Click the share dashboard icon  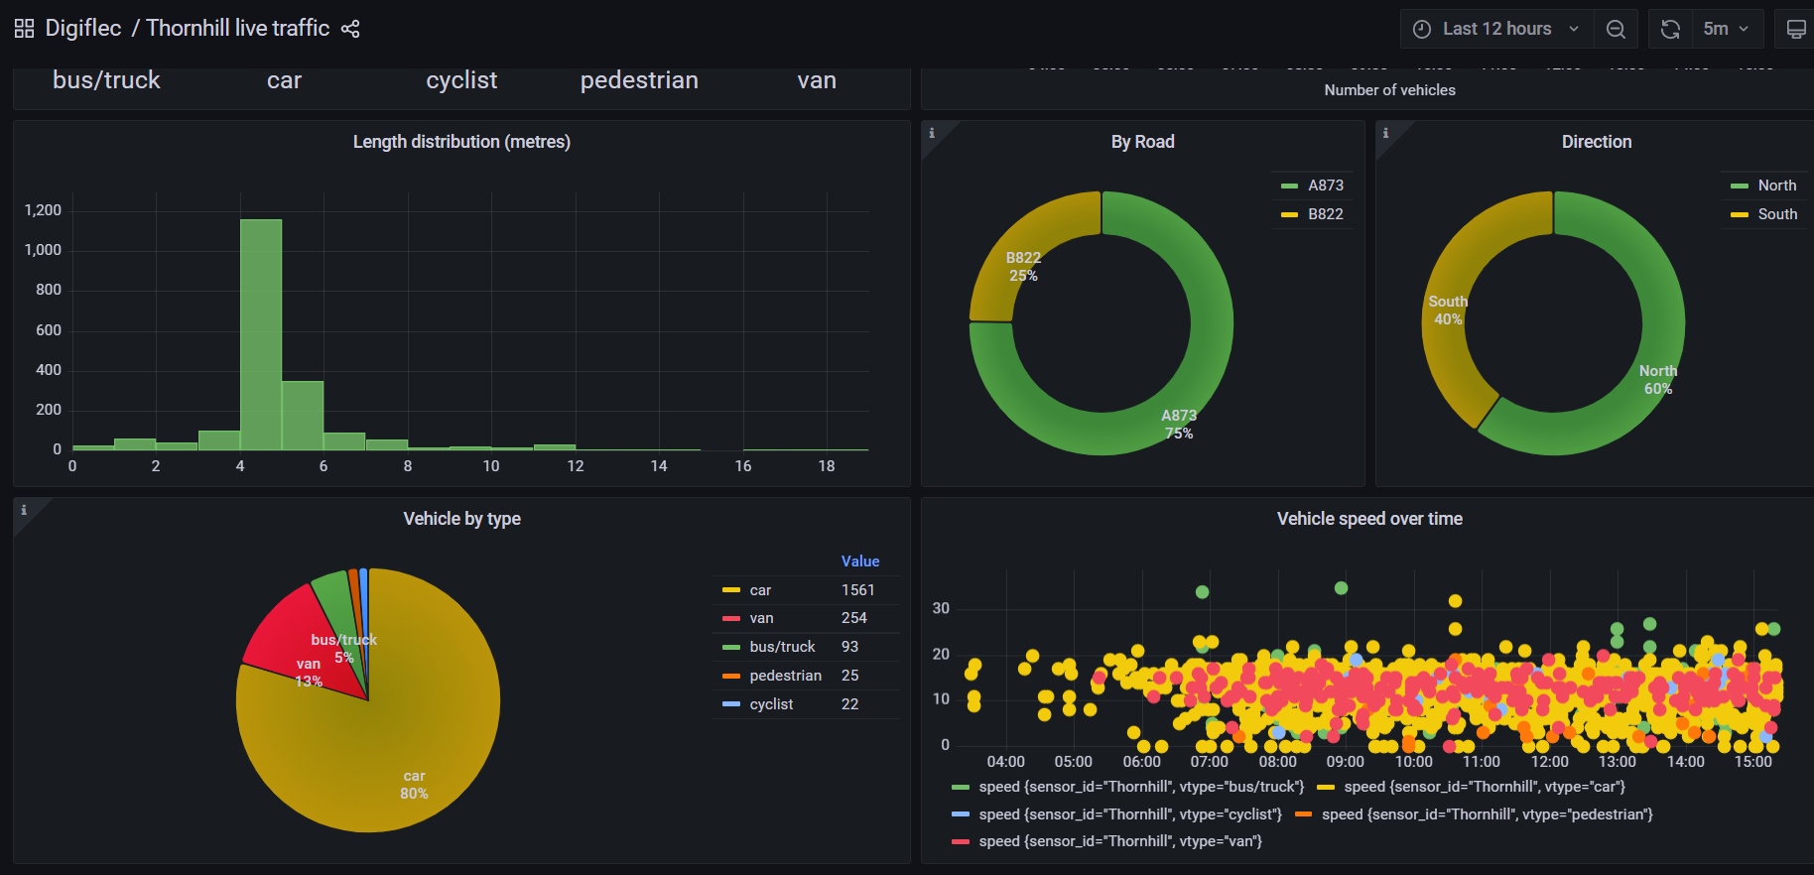point(350,29)
